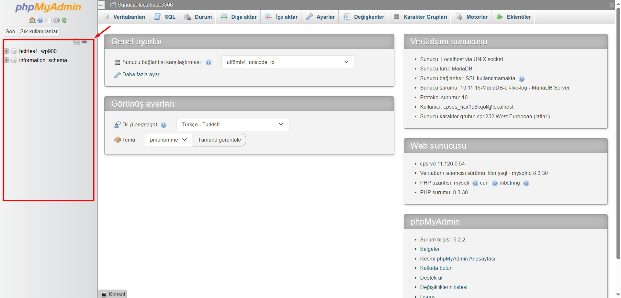Click the Sunucu sürümü 10.11.16-MariaDB text line
The image size is (621, 298).
coord(495,88)
